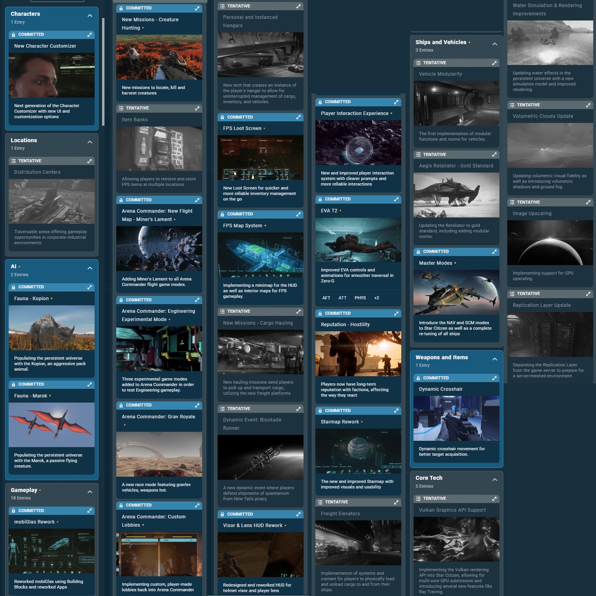Viewport: 596px width, 596px height.
Task: Click the "18 Entries" count under Gameplay
Action: [x=21, y=498]
